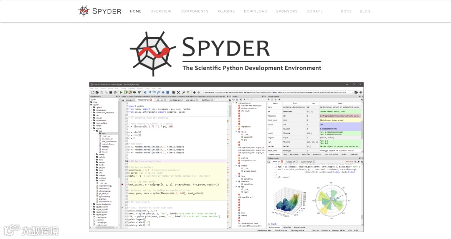Image resolution: width=451 pixels, height=239 pixels.
Task: Expand the .github folder in Project explorer
Action: (91, 107)
